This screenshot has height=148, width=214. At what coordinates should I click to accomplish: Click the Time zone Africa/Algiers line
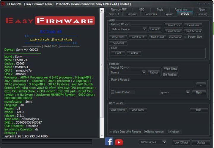pos(22,119)
